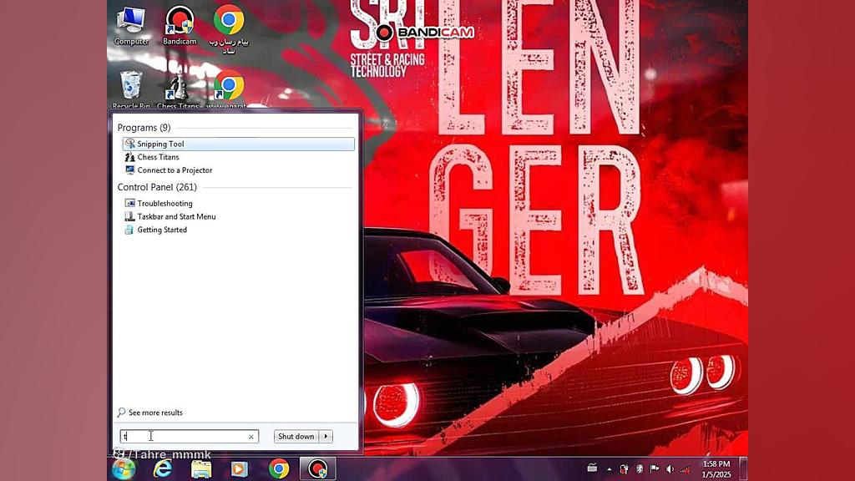Image resolution: width=855 pixels, height=481 pixels.
Task: Select the Computer desktop icon
Action: [131, 26]
